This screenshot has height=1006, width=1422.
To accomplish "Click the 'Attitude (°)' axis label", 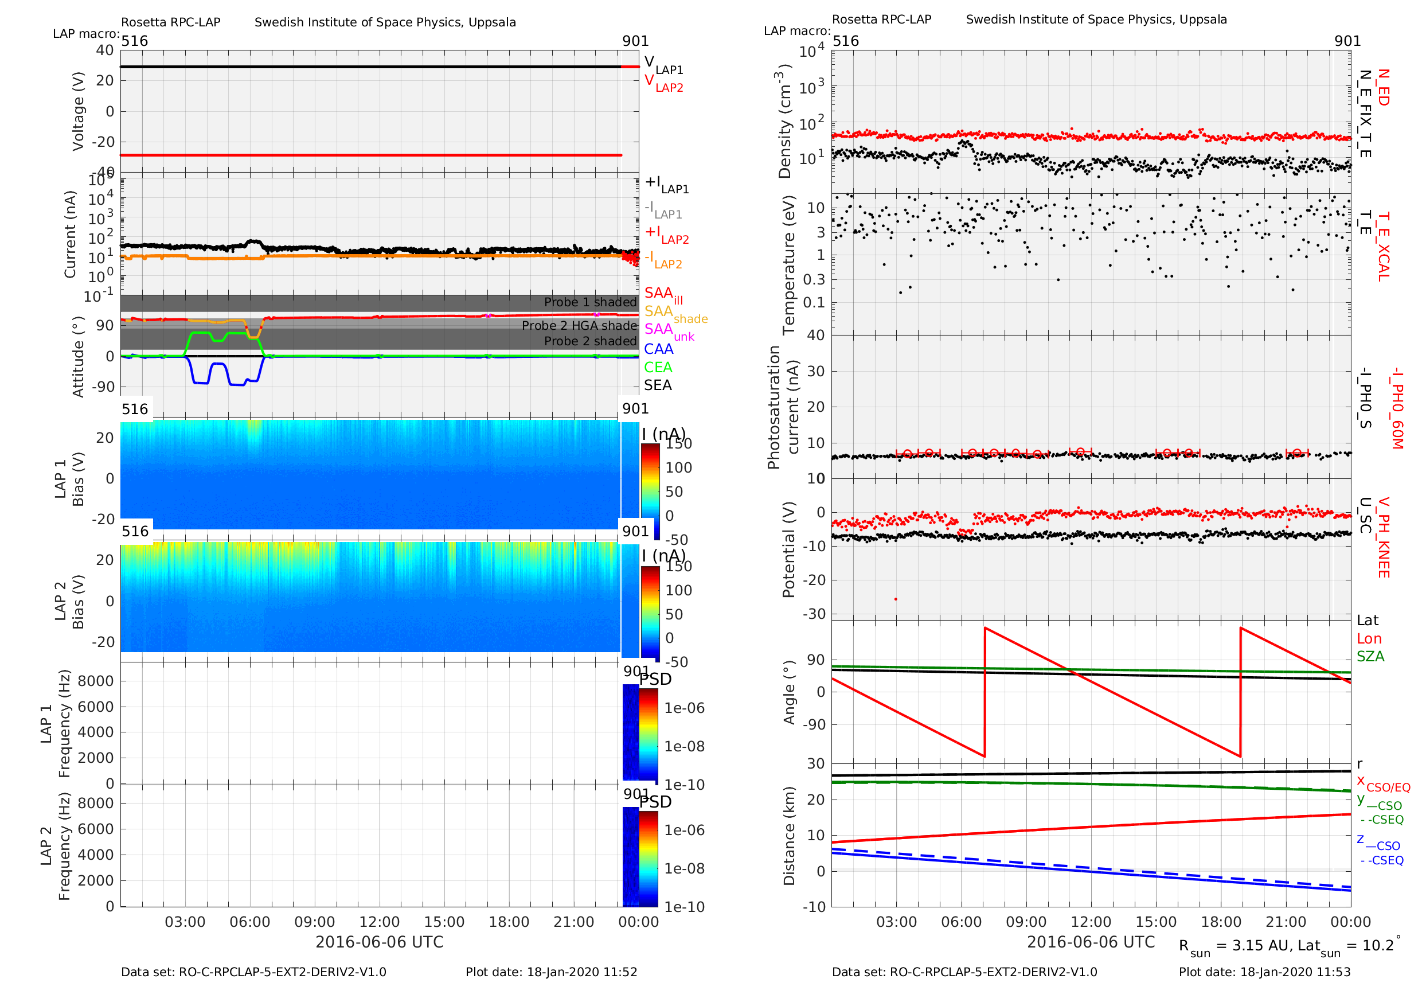I will 78,357.
